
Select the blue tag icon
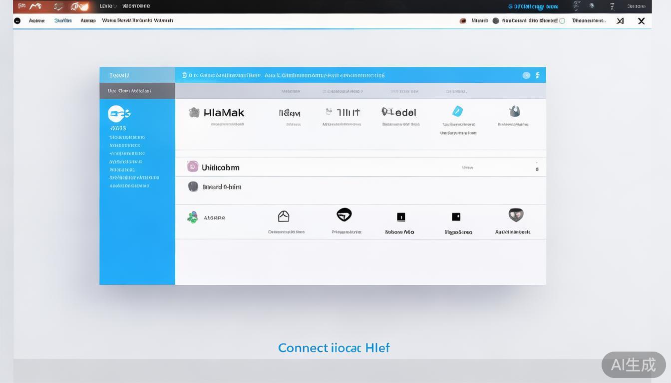(457, 111)
